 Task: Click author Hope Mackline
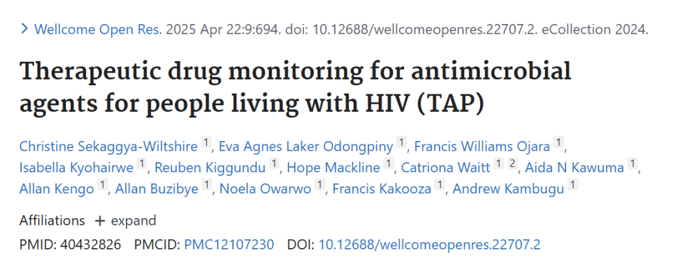point(334,168)
